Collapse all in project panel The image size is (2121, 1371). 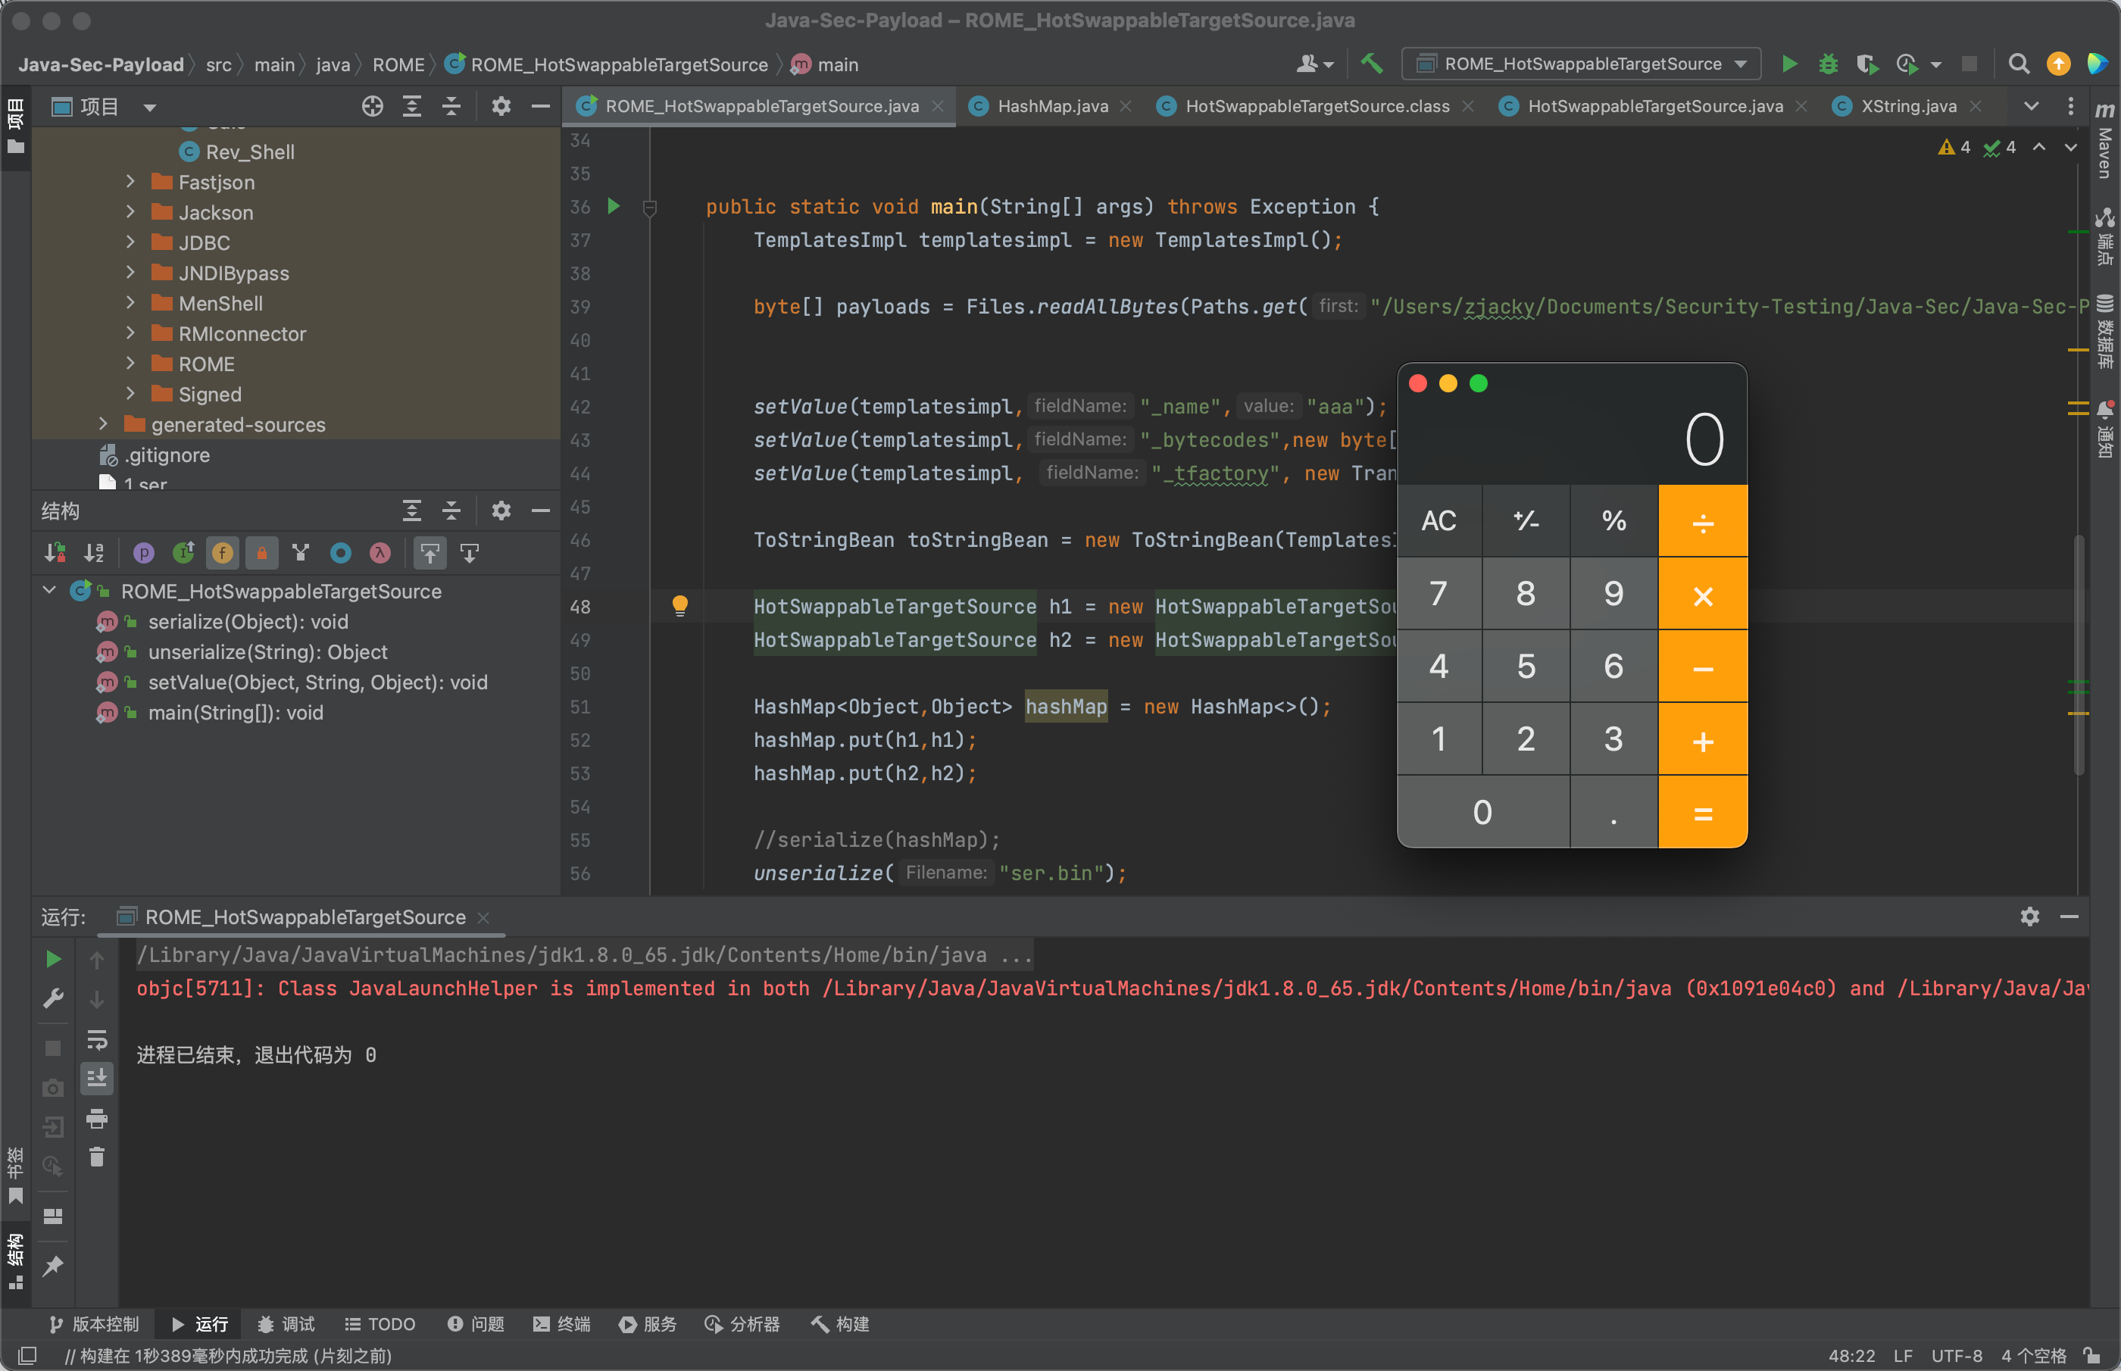coord(451,107)
